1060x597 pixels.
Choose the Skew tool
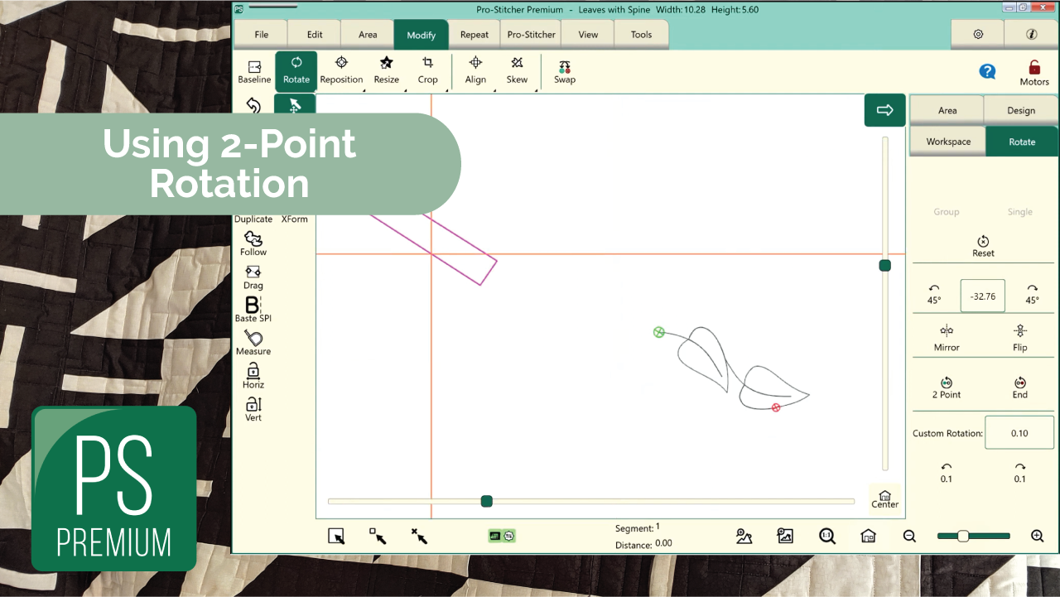tap(517, 70)
